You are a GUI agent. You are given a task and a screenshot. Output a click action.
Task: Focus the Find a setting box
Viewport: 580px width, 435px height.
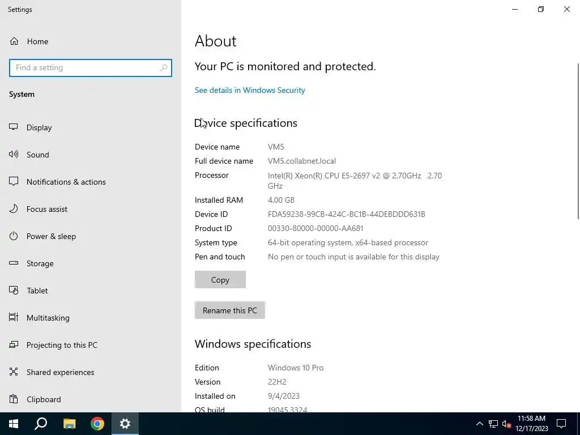pos(91,68)
